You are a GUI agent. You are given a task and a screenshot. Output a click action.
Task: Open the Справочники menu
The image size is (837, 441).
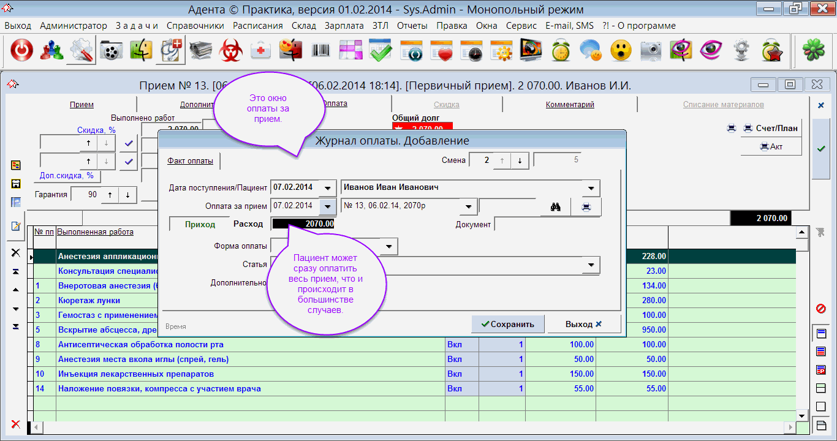click(x=194, y=26)
